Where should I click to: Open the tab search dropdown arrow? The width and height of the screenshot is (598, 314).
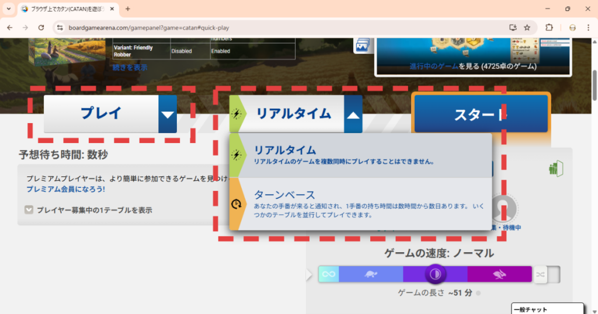click(x=8, y=9)
